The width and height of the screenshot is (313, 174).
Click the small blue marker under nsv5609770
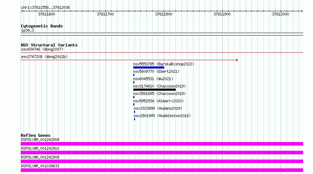134,75
